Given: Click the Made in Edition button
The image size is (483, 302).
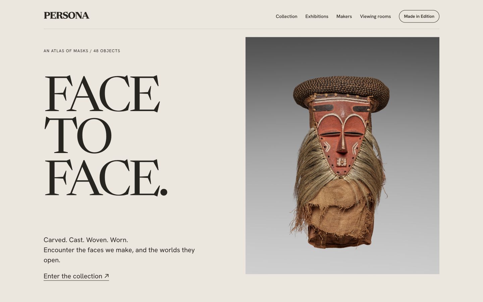Looking at the screenshot, I should coord(419,16).
